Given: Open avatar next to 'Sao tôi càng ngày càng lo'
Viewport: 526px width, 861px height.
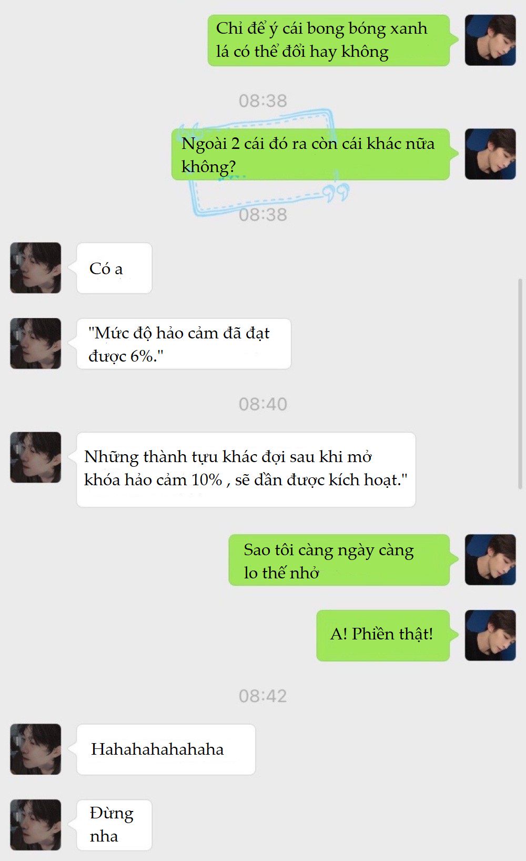Looking at the screenshot, I should [490, 560].
